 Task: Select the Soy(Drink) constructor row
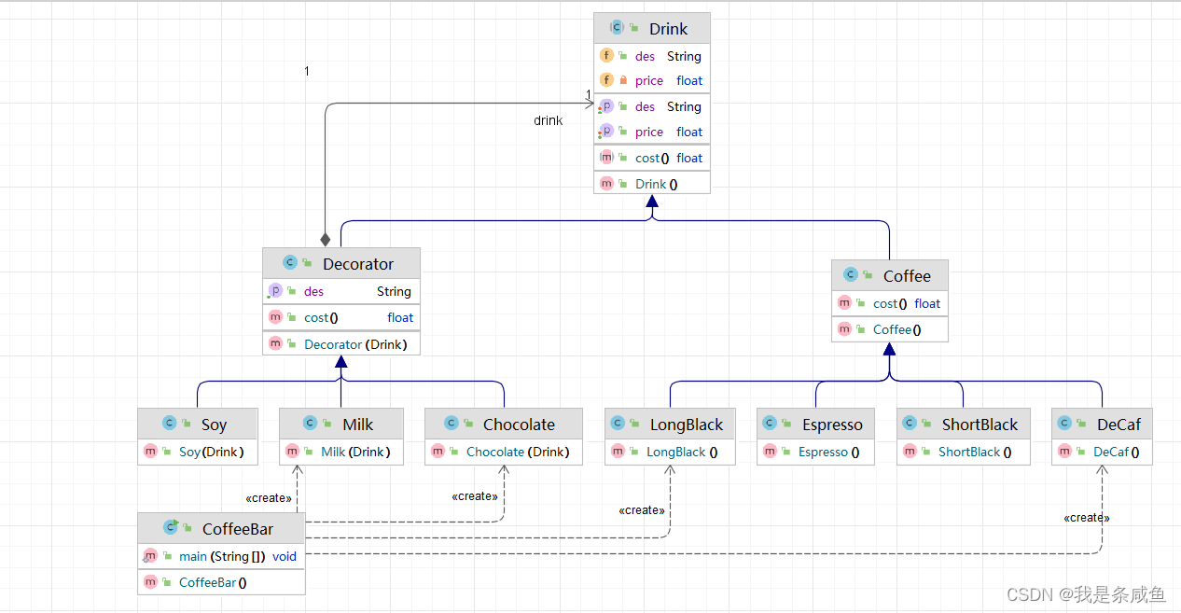[198, 452]
